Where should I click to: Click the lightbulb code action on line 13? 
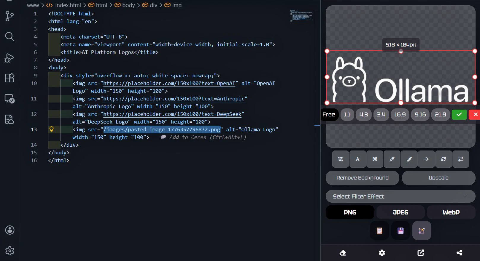[52, 129]
